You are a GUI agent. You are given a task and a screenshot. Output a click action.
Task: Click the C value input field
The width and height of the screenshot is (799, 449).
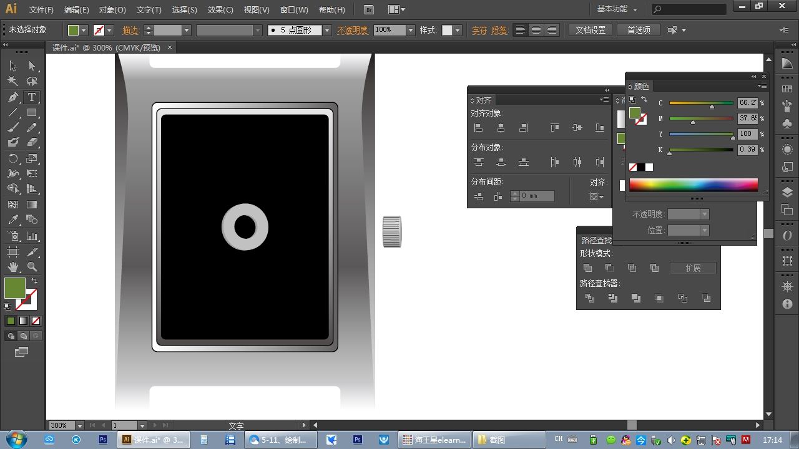coord(747,103)
